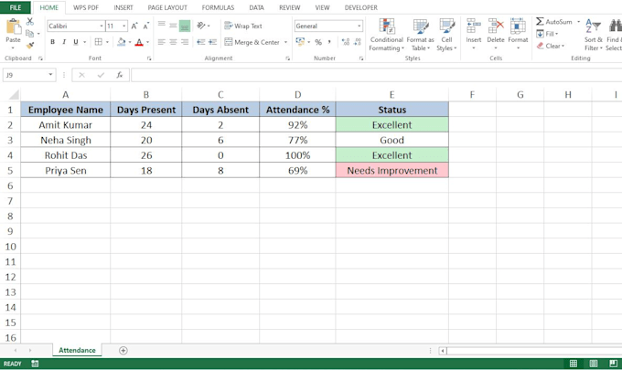Apply cell Borders icon
The width and height of the screenshot is (622, 370).
(x=99, y=42)
